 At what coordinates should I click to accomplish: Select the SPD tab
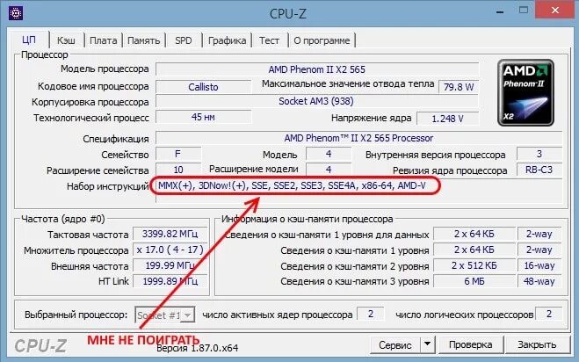[184, 40]
